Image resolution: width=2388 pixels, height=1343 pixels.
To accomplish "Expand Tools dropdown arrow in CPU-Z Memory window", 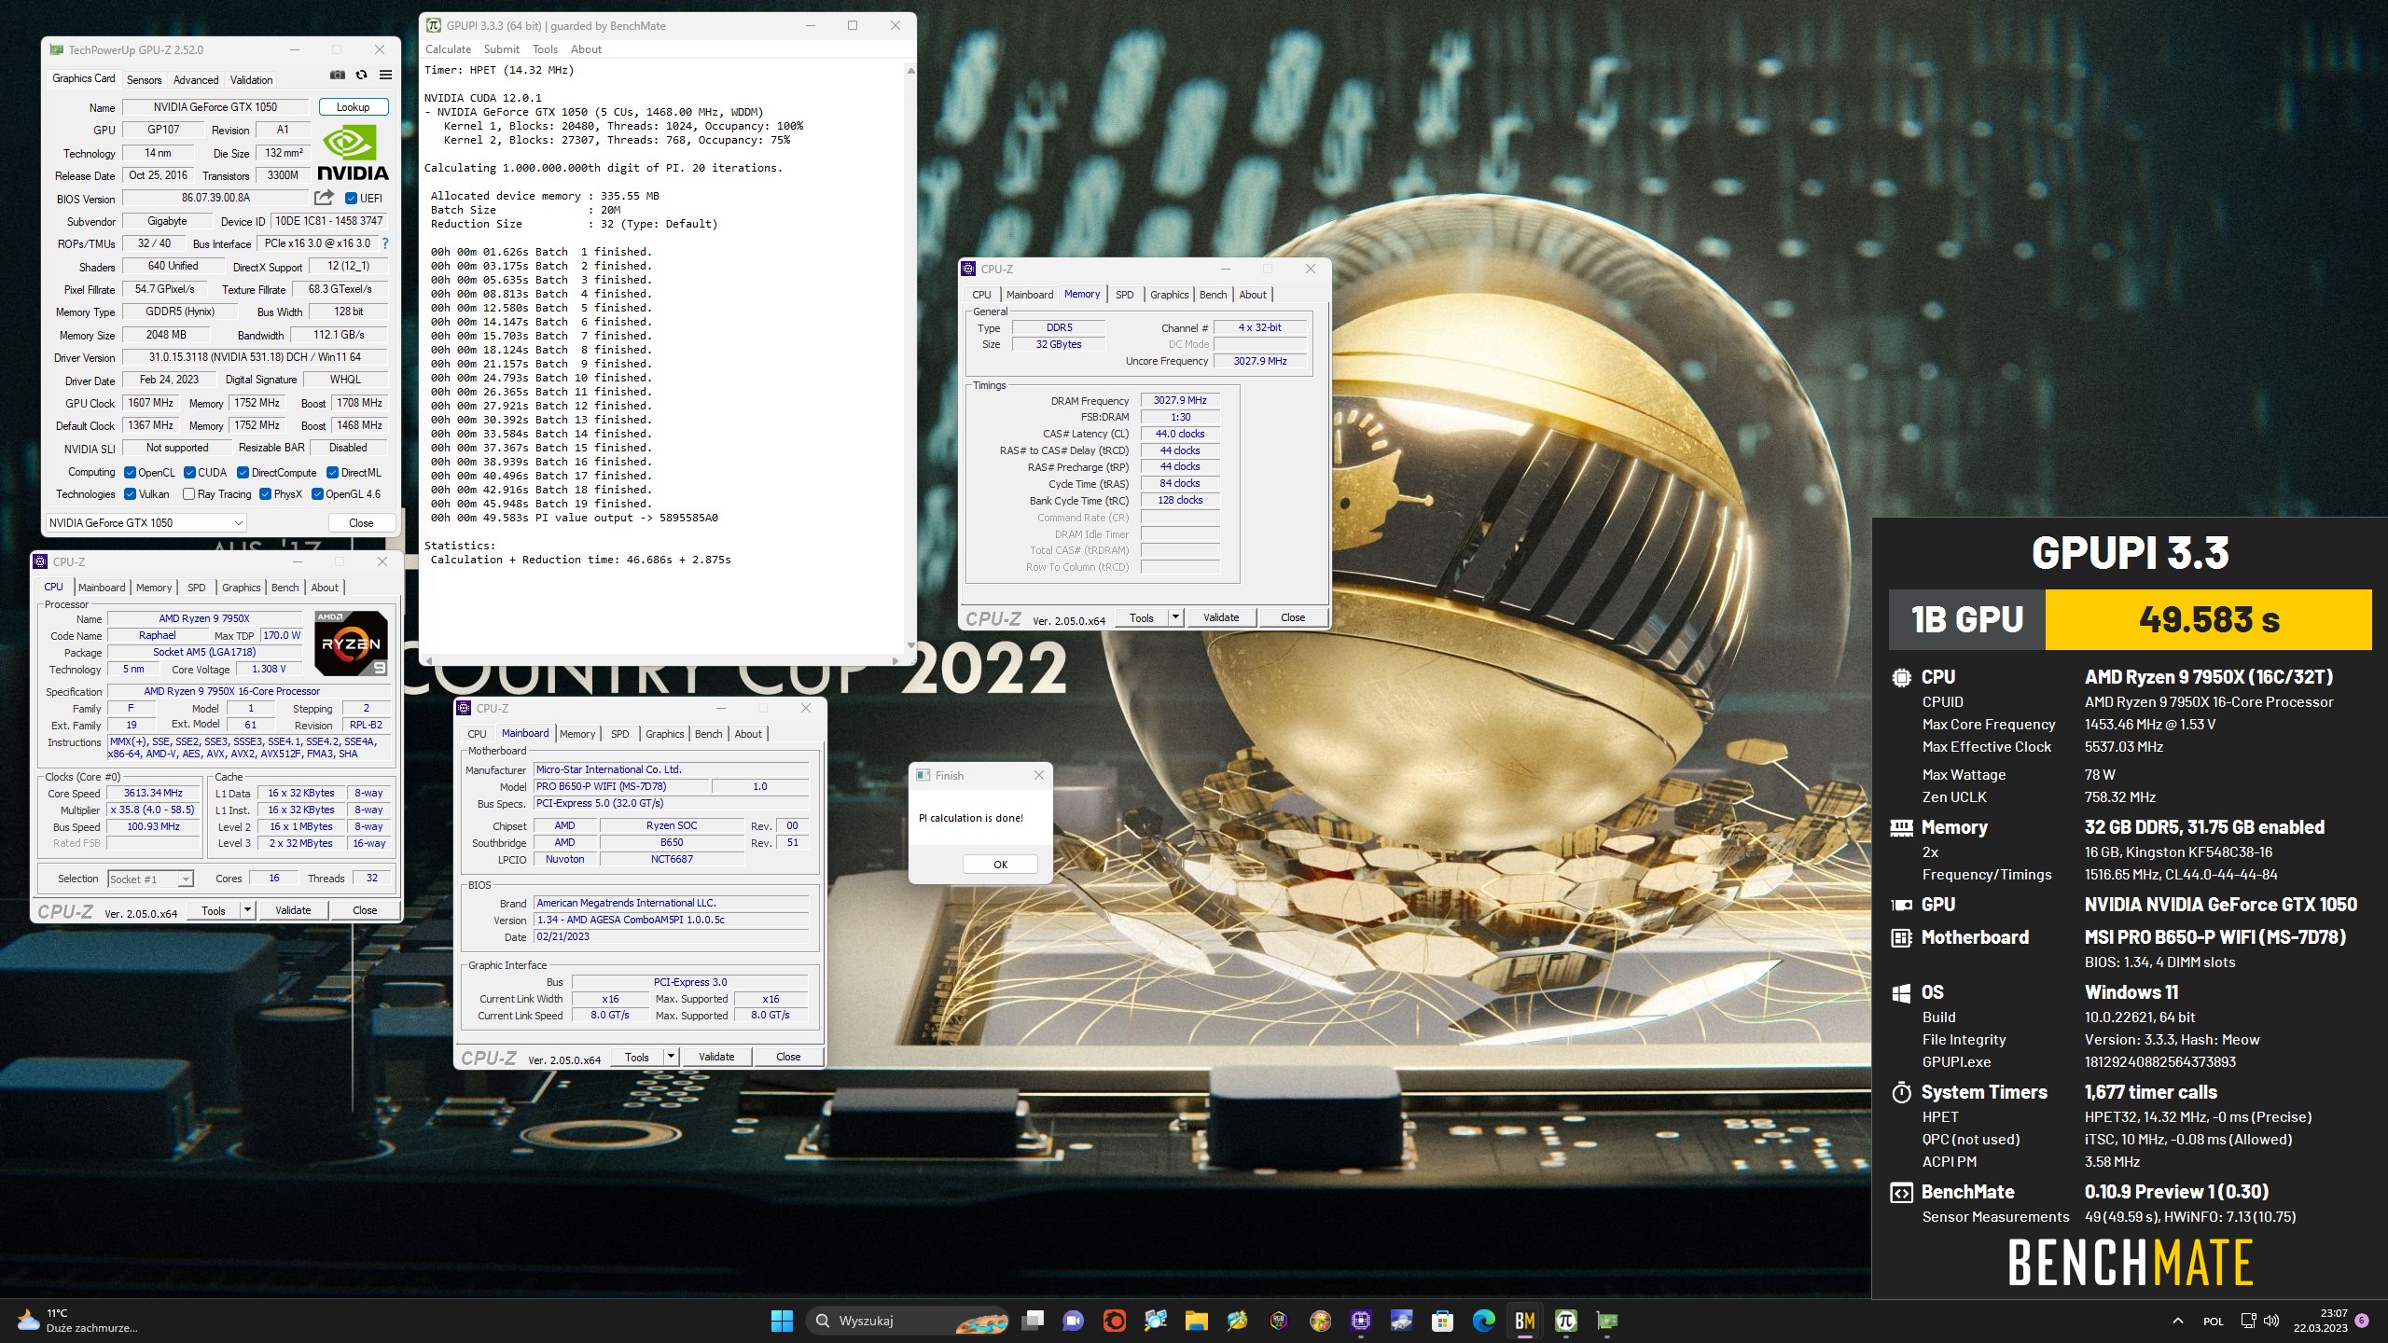I will tap(1175, 617).
